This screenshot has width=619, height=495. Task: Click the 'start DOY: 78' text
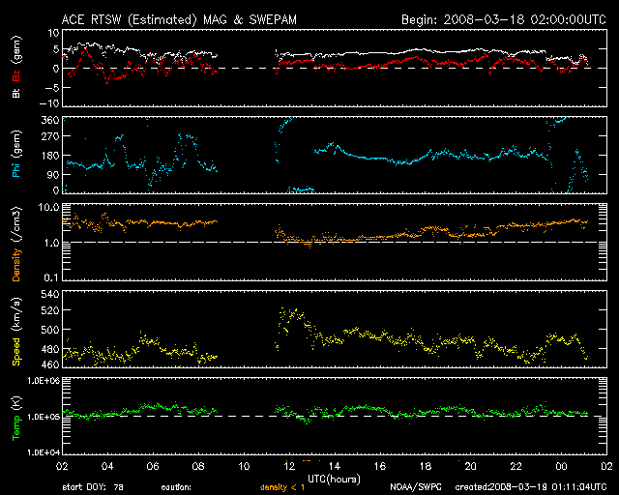coord(93,487)
